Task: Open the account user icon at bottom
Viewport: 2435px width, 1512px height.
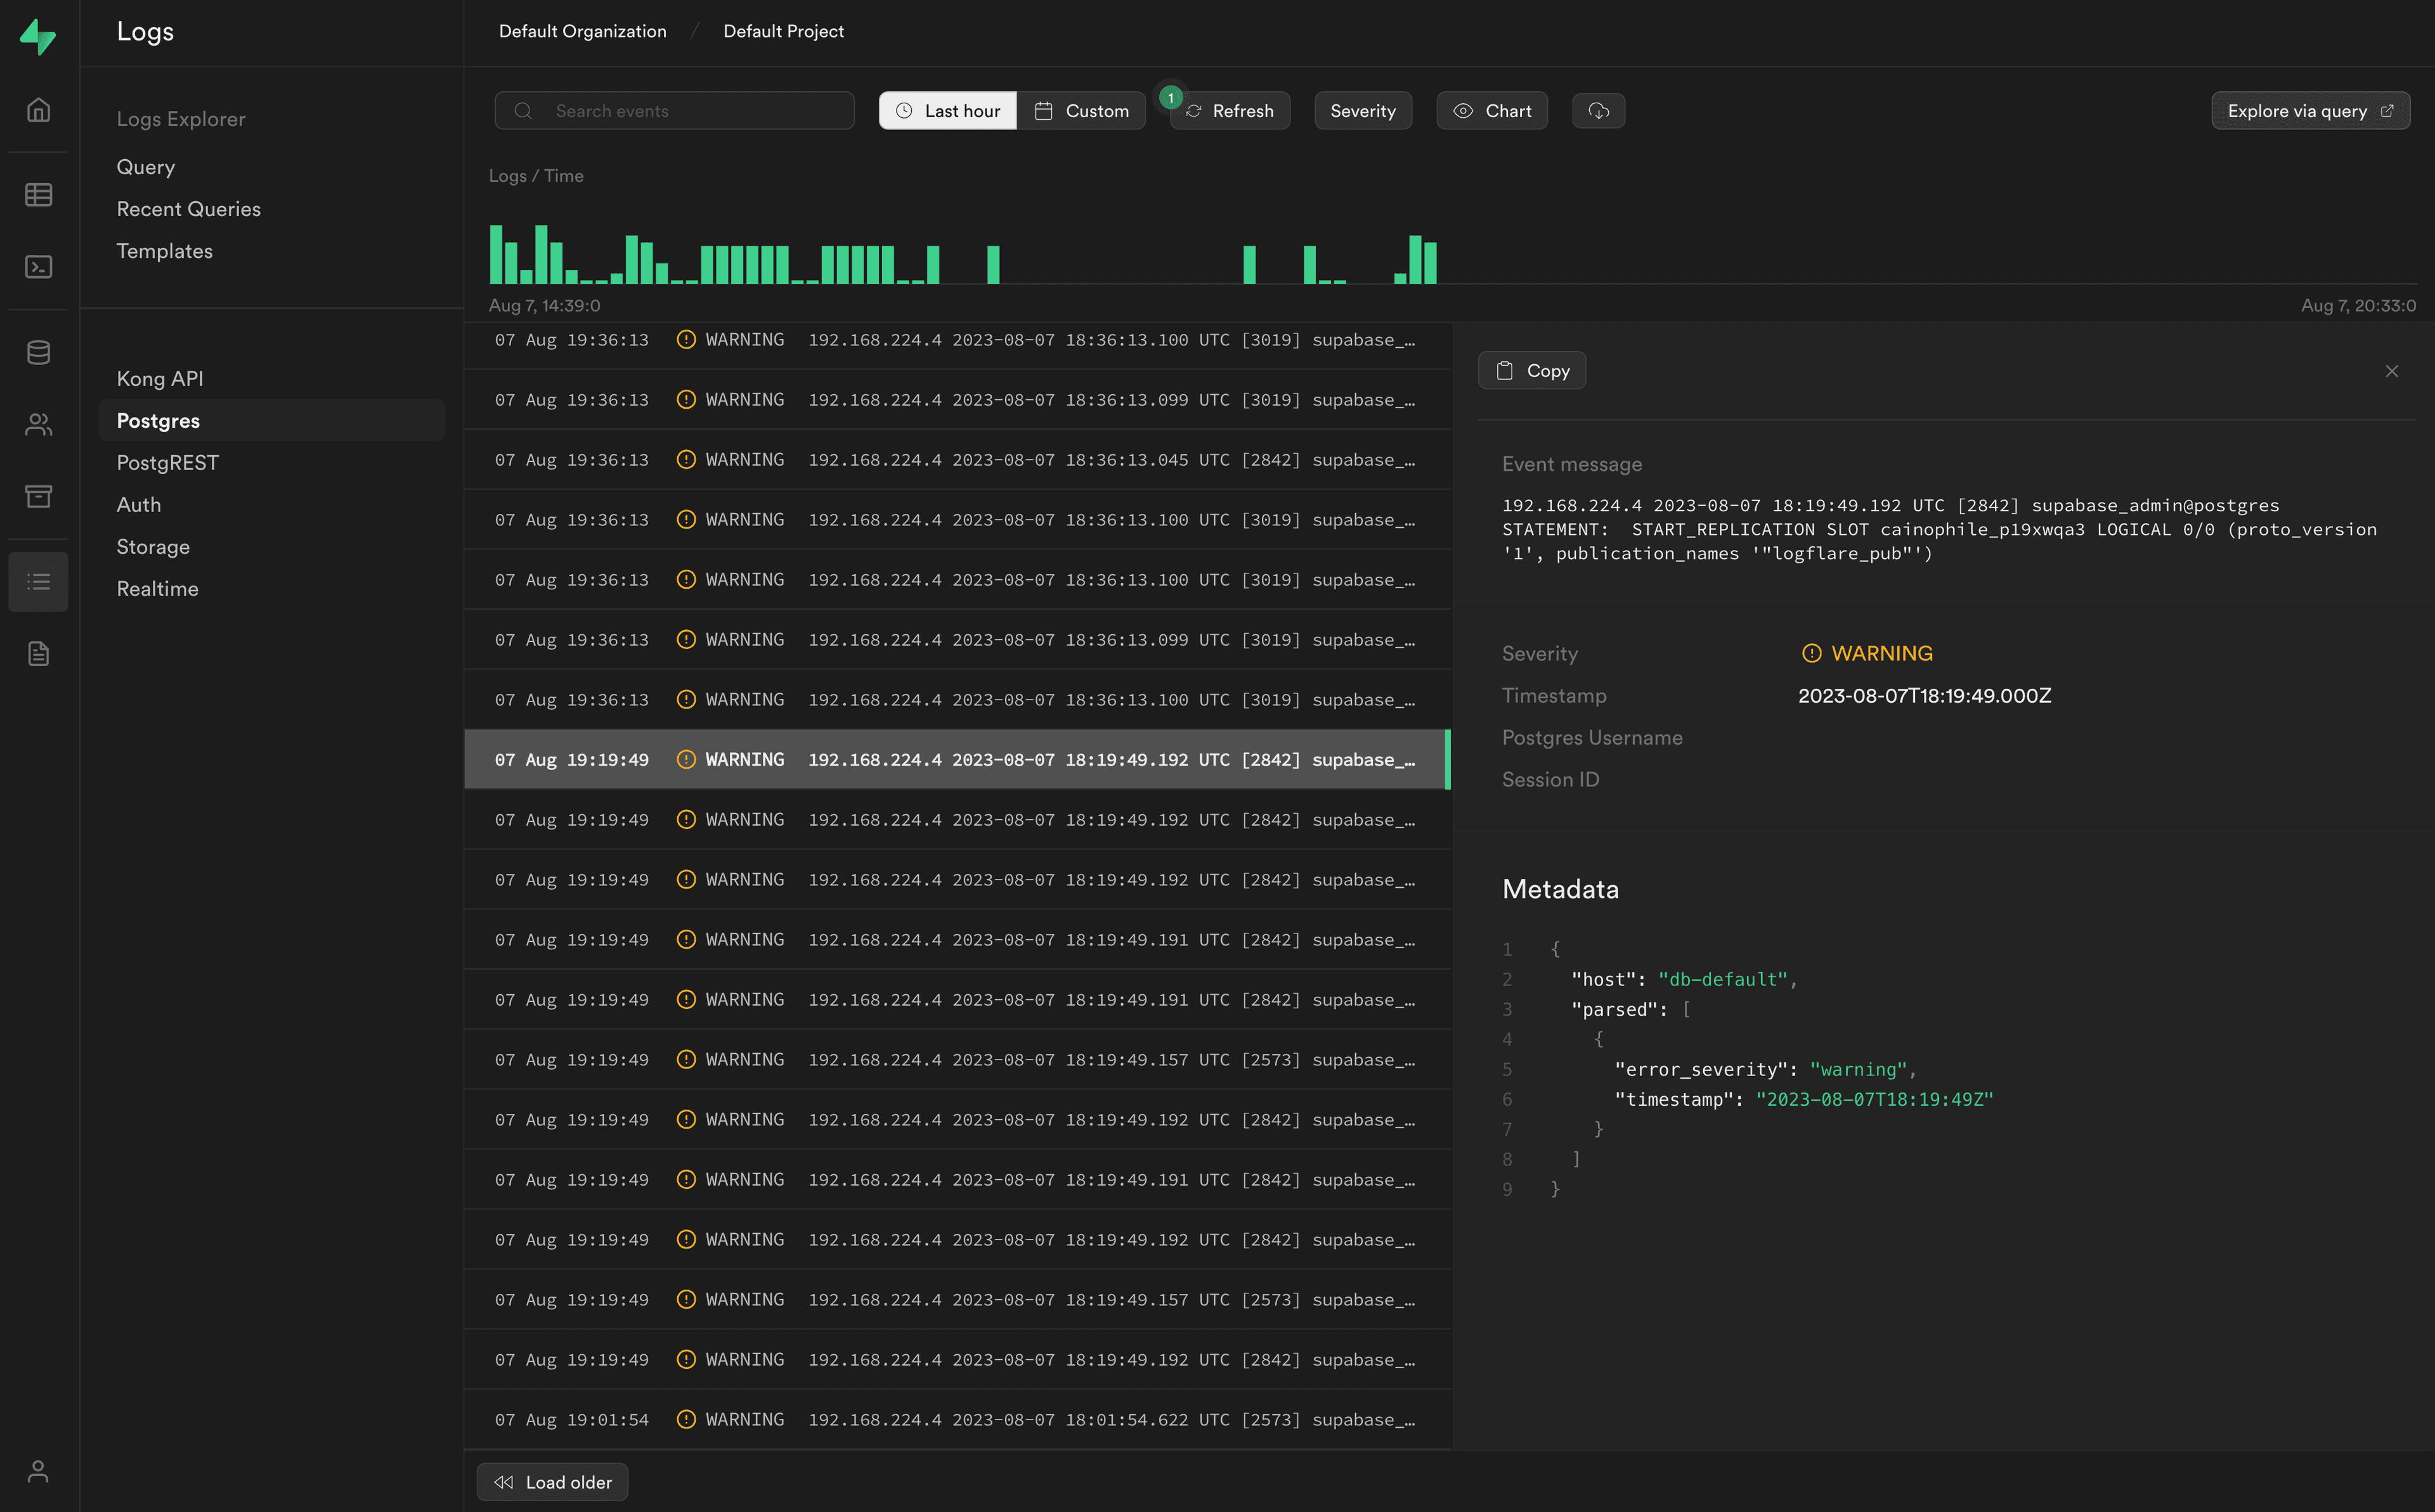Action: click(x=38, y=1471)
